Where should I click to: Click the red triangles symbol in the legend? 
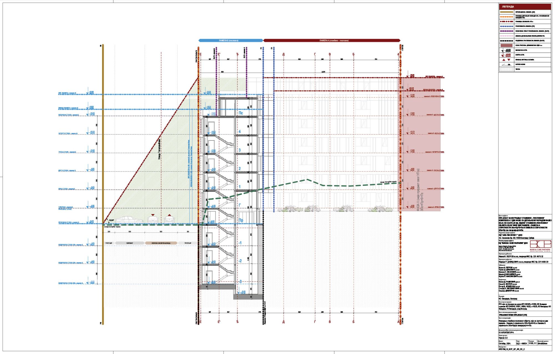coord(506,60)
